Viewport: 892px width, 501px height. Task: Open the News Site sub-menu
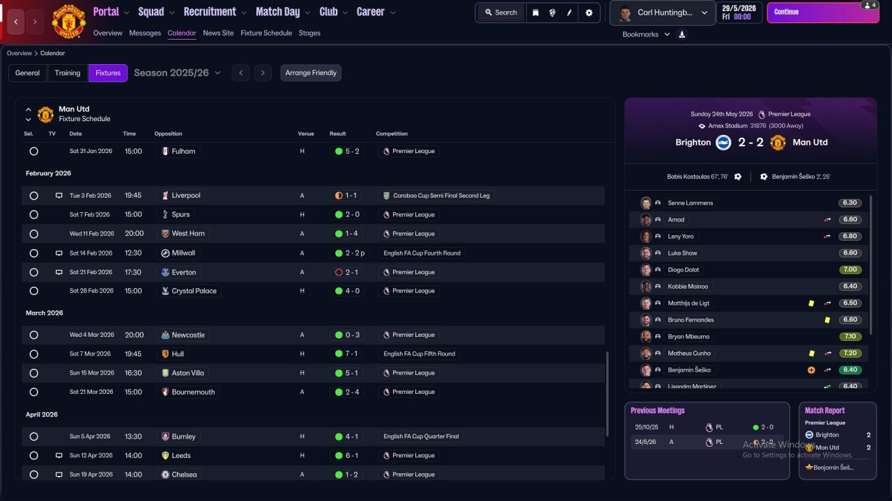218,33
